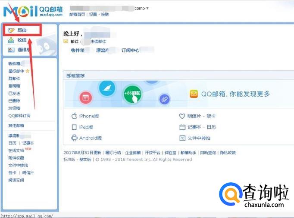Open the iPad版 link
This screenshot has width=294, height=218.
pos(86,127)
